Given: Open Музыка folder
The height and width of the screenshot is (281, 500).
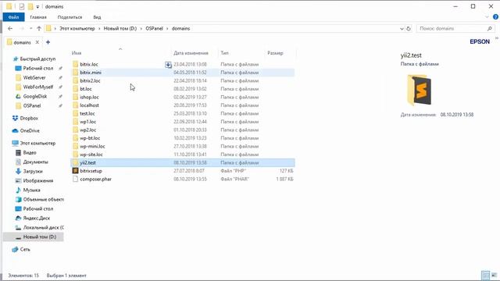Looking at the screenshot, I should point(31,190).
